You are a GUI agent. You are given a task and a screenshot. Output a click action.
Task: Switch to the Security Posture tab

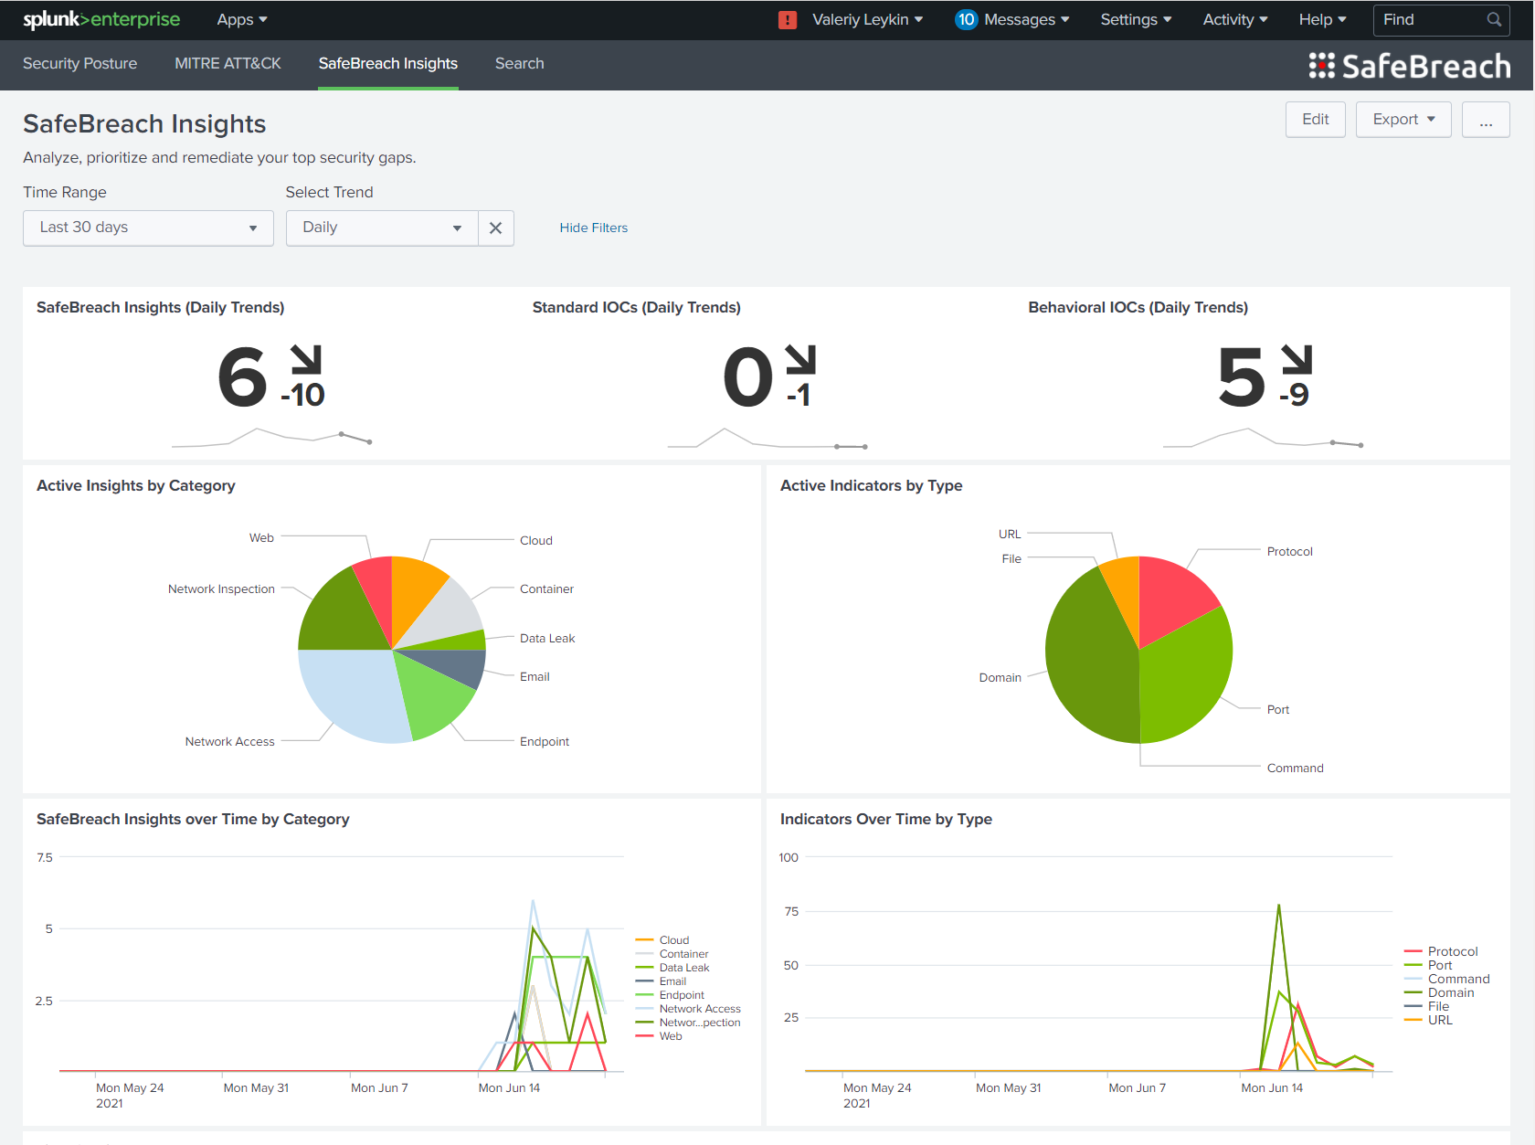click(x=79, y=63)
